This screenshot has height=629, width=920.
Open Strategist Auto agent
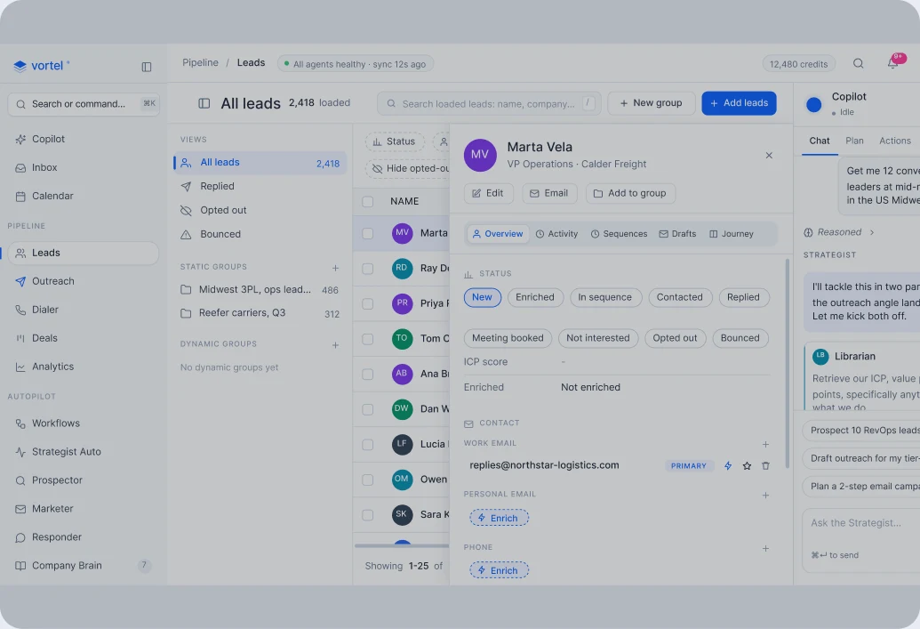pos(84,452)
